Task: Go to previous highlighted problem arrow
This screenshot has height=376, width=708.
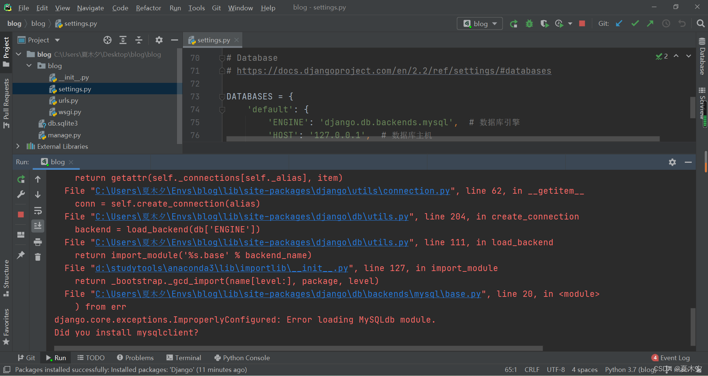Action: 676,56
